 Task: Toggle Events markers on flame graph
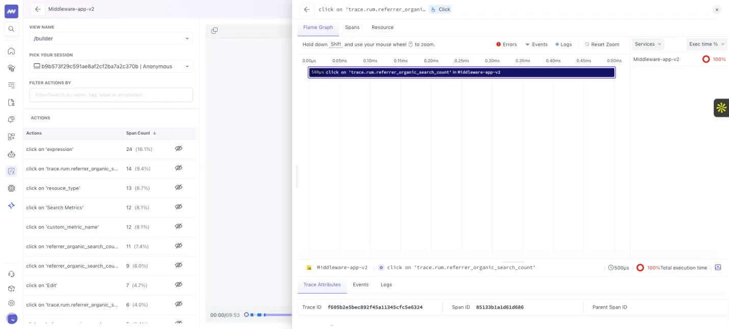tap(536, 44)
